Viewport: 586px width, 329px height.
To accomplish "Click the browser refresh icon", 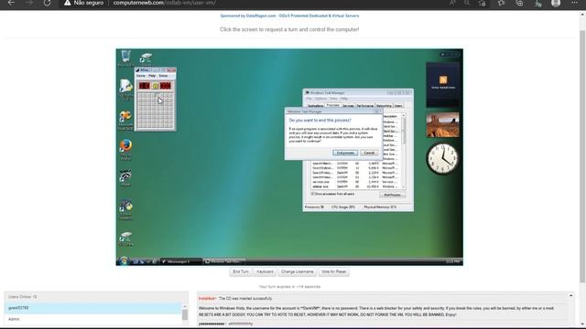I will tap(47, 3).
